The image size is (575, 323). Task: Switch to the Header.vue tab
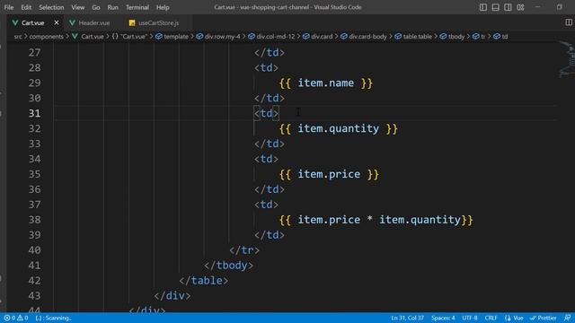[x=93, y=22]
